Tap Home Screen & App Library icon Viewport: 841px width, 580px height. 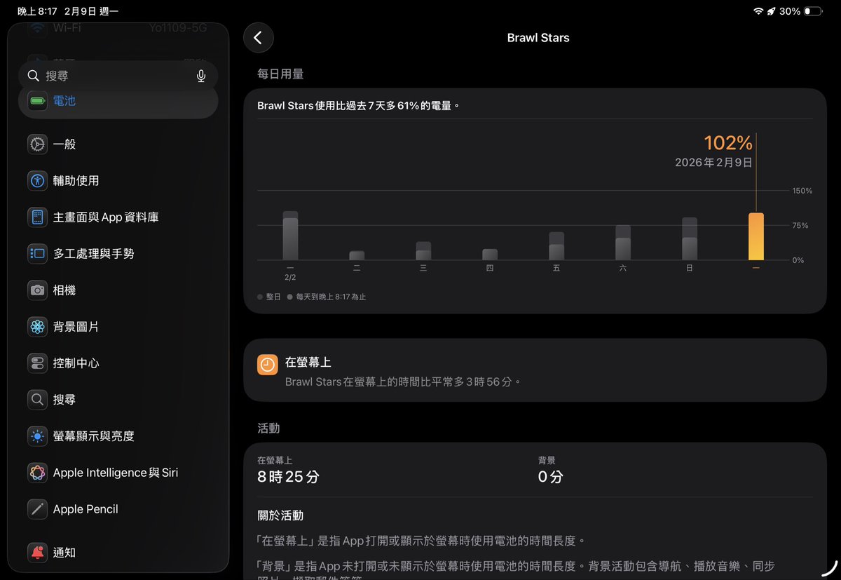tap(37, 217)
